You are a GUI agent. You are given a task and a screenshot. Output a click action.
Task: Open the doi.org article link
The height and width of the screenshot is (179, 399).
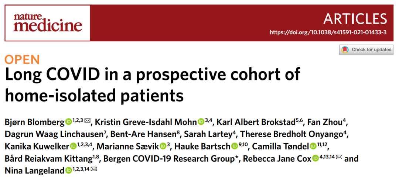coord(328,32)
